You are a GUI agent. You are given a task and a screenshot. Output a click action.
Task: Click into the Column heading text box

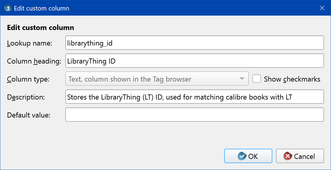[194, 61]
